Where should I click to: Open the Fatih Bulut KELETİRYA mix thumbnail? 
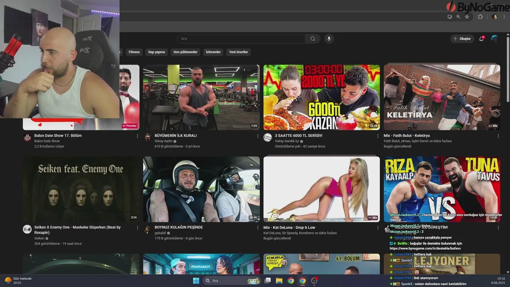pos(442,97)
